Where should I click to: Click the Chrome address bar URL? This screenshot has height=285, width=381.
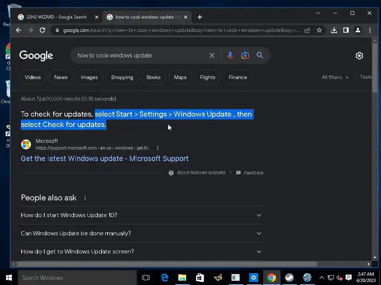[x=181, y=30]
